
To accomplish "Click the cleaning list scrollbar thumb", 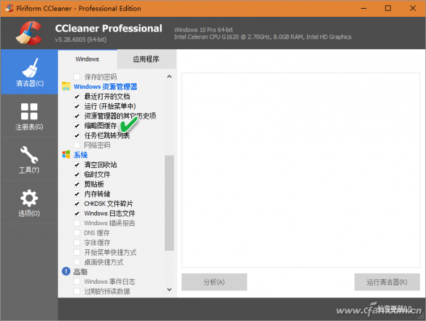I will (x=169, y=203).
